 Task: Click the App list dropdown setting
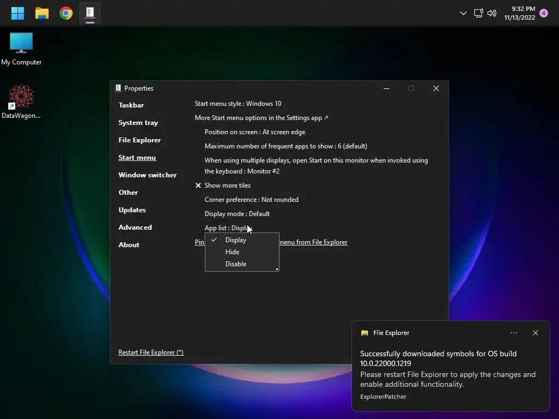pyautogui.click(x=228, y=228)
